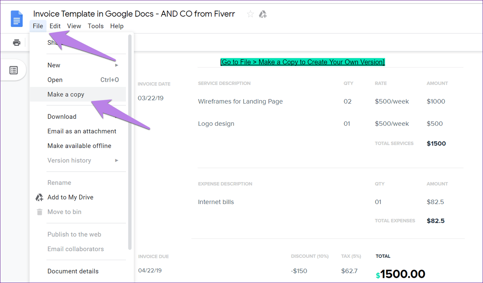This screenshot has height=283, width=483.
Task: Click the INVOICE DUE label
Action: point(153,257)
